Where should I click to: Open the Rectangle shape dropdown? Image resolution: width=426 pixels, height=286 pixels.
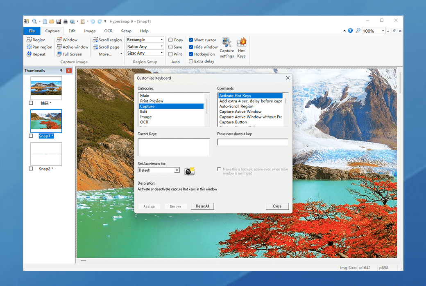[162, 40]
